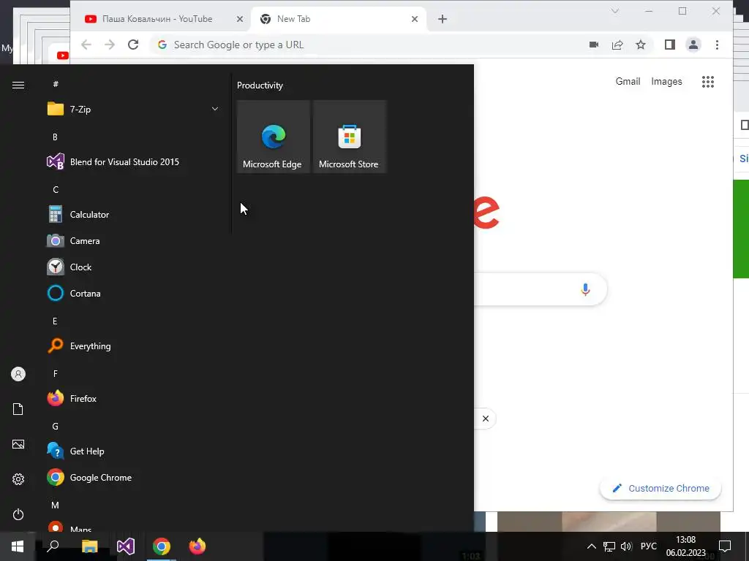Viewport: 749px width, 561px height.
Task: Expand the 7-Zip folder chevron
Action: tap(215, 110)
